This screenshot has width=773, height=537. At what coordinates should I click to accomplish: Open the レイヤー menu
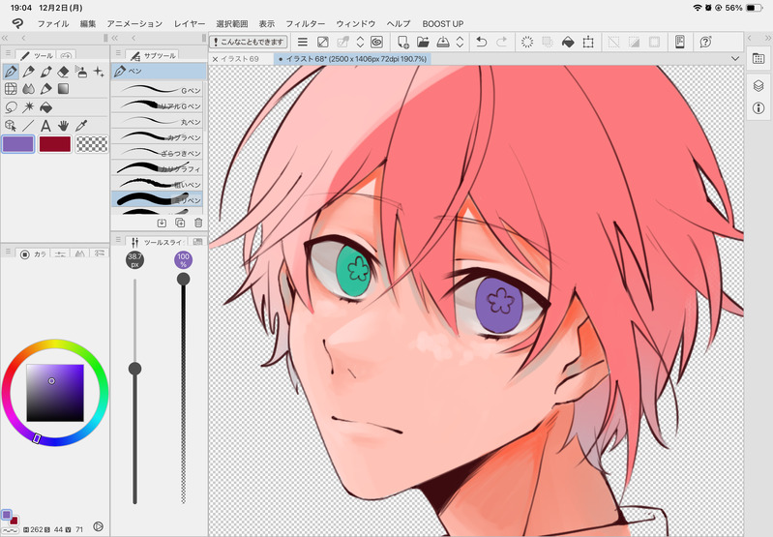[190, 23]
